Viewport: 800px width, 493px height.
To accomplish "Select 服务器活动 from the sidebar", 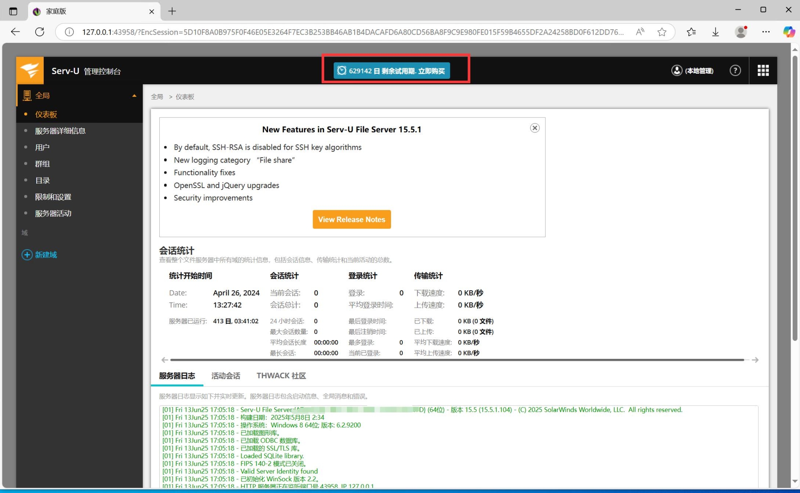I will tap(53, 213).
